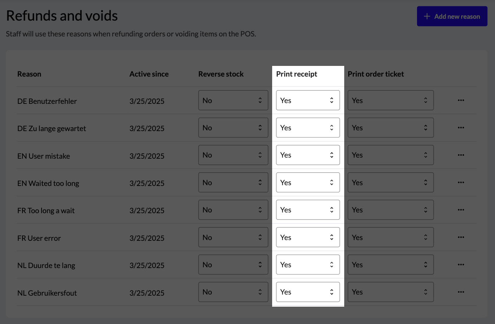
Task: Open Reverse stock dropdown for FR Too long a wait
Action: click(x=233, y=209)
